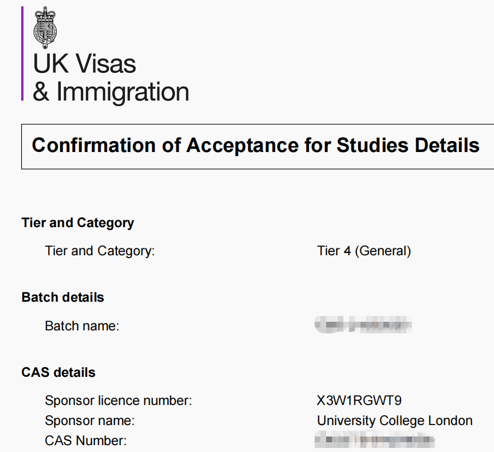Select the University College London sponsor value

pyautogui.click(x=395, y=420)
